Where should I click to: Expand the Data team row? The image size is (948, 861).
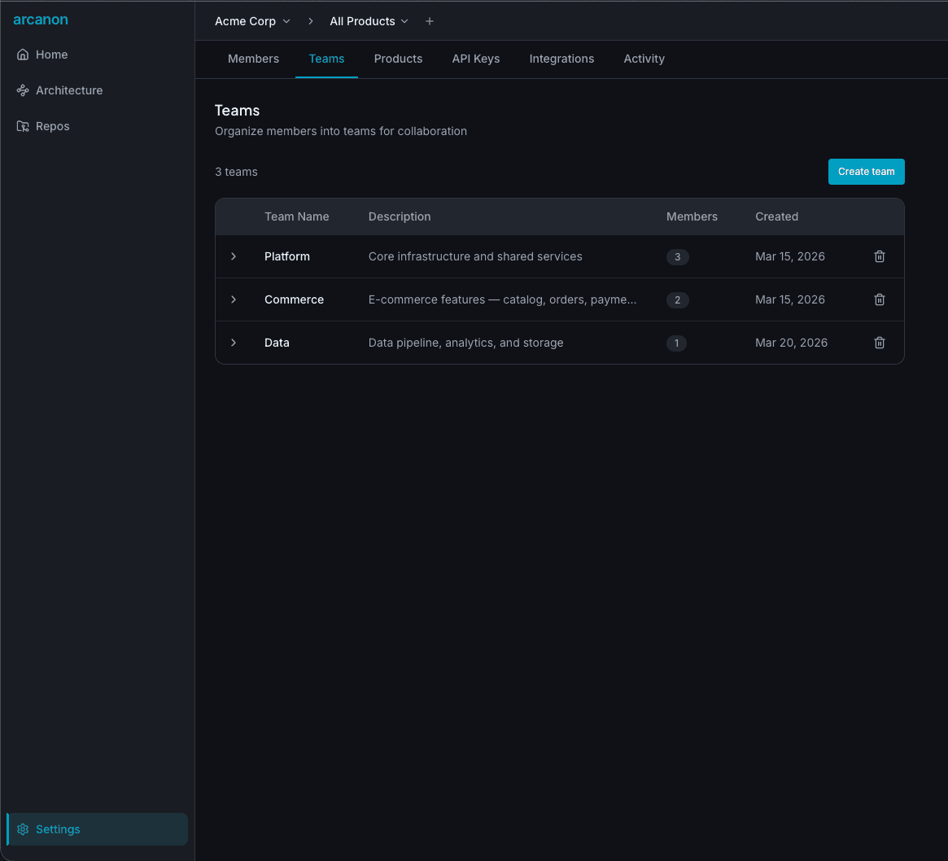pyautogui.click(x=234, y=343)
